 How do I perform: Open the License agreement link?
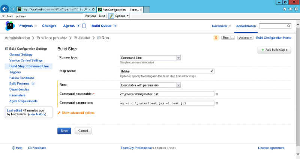[x=271, y=148]
